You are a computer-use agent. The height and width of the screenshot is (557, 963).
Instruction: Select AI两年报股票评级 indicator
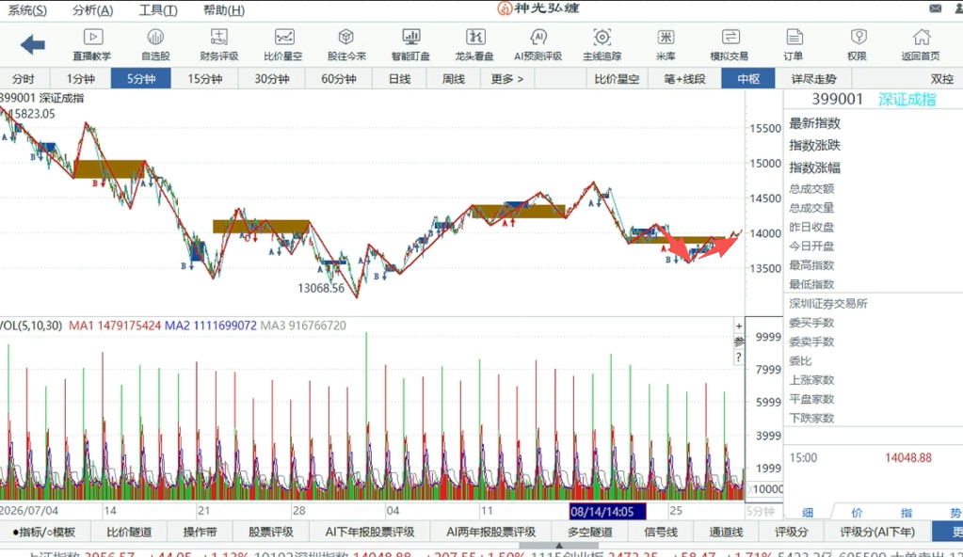click(x=490, y=532)
